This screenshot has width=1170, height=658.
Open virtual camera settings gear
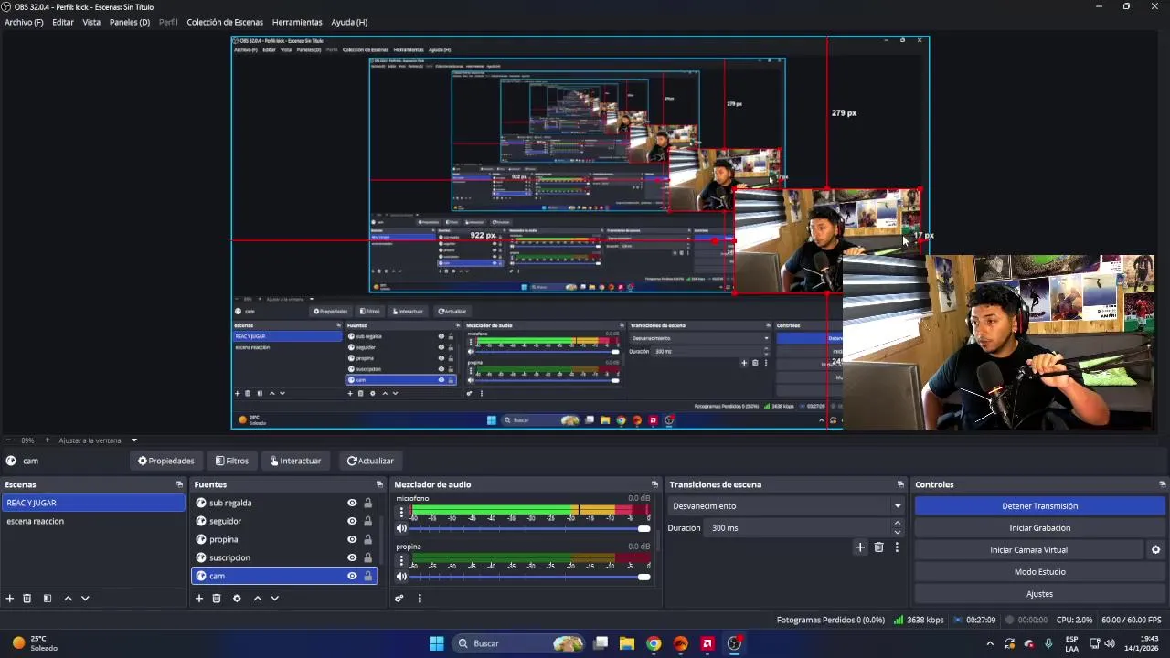tap(1155, 550)
